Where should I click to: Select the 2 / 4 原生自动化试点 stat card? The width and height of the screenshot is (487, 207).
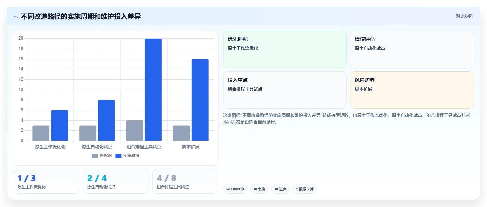(116, 181)
